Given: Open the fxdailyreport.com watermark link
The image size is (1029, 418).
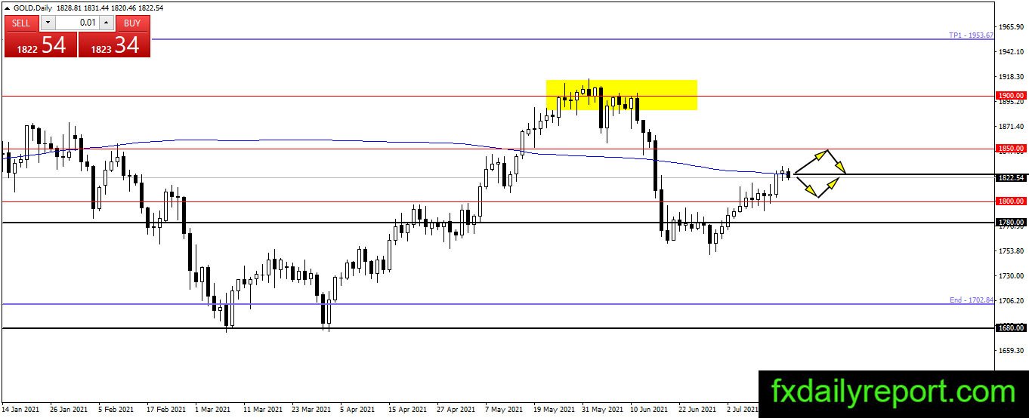Looking at the screenshot, I should [x=893, y=392].
